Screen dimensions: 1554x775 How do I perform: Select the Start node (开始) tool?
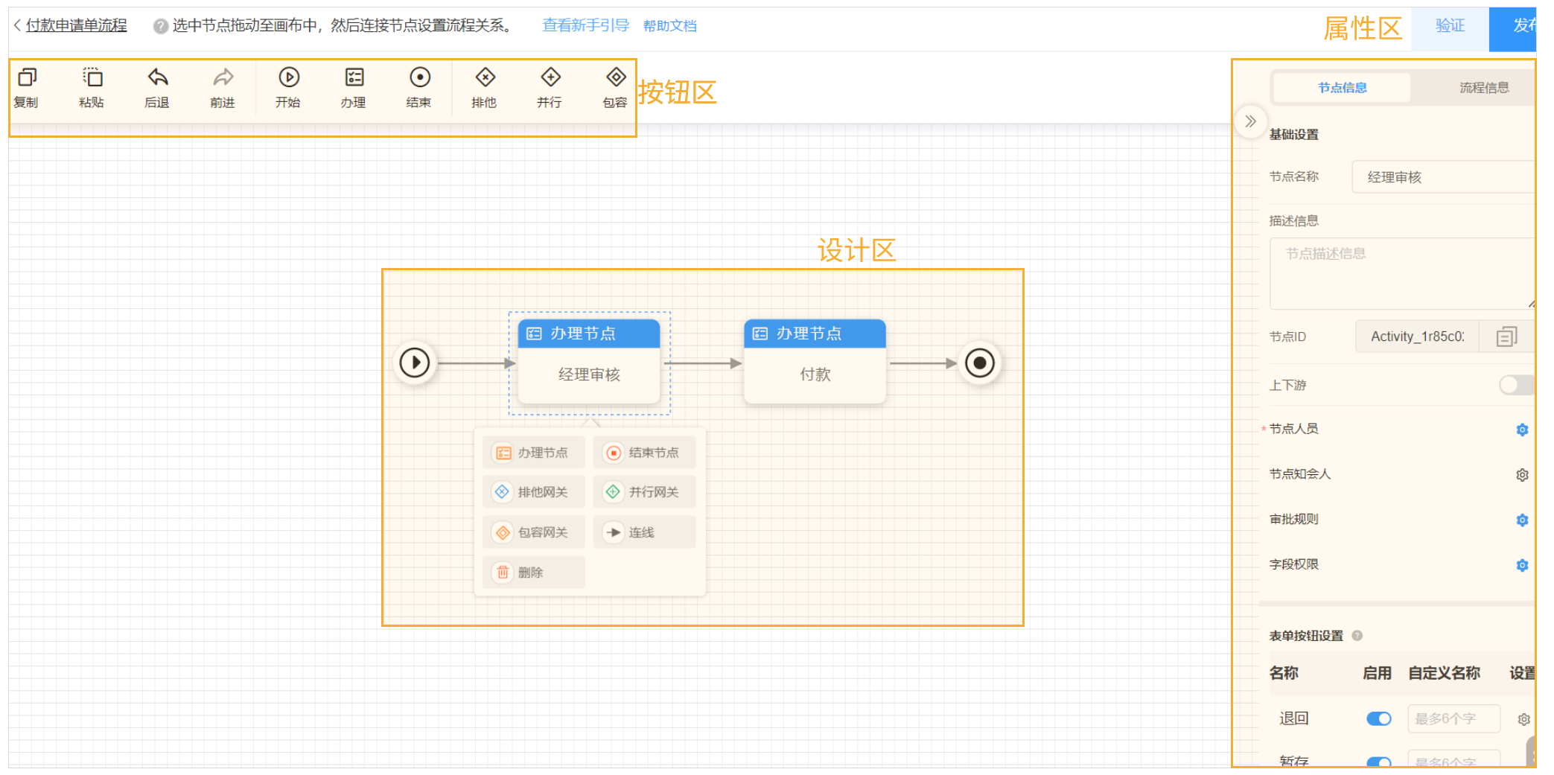[288, 78]
